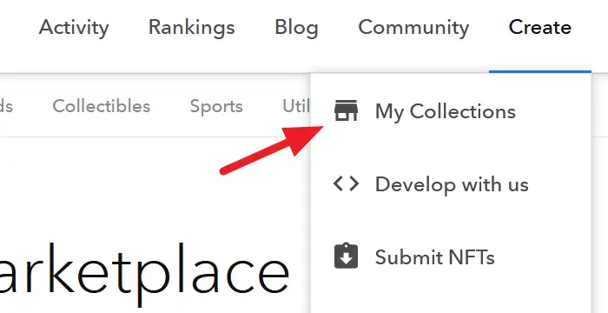
Task: Go to Rankings in the top navigation
Action: tap(192, 28)
